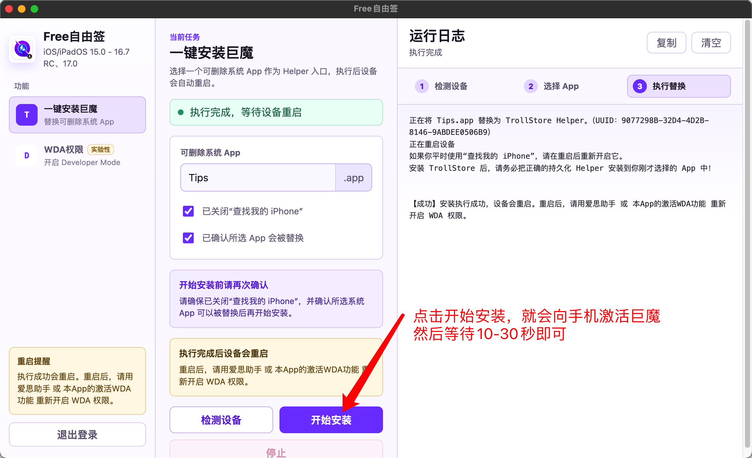Click the window's yellow minimize button
Viewport: 752px width, 458px height.
(22, 9)
